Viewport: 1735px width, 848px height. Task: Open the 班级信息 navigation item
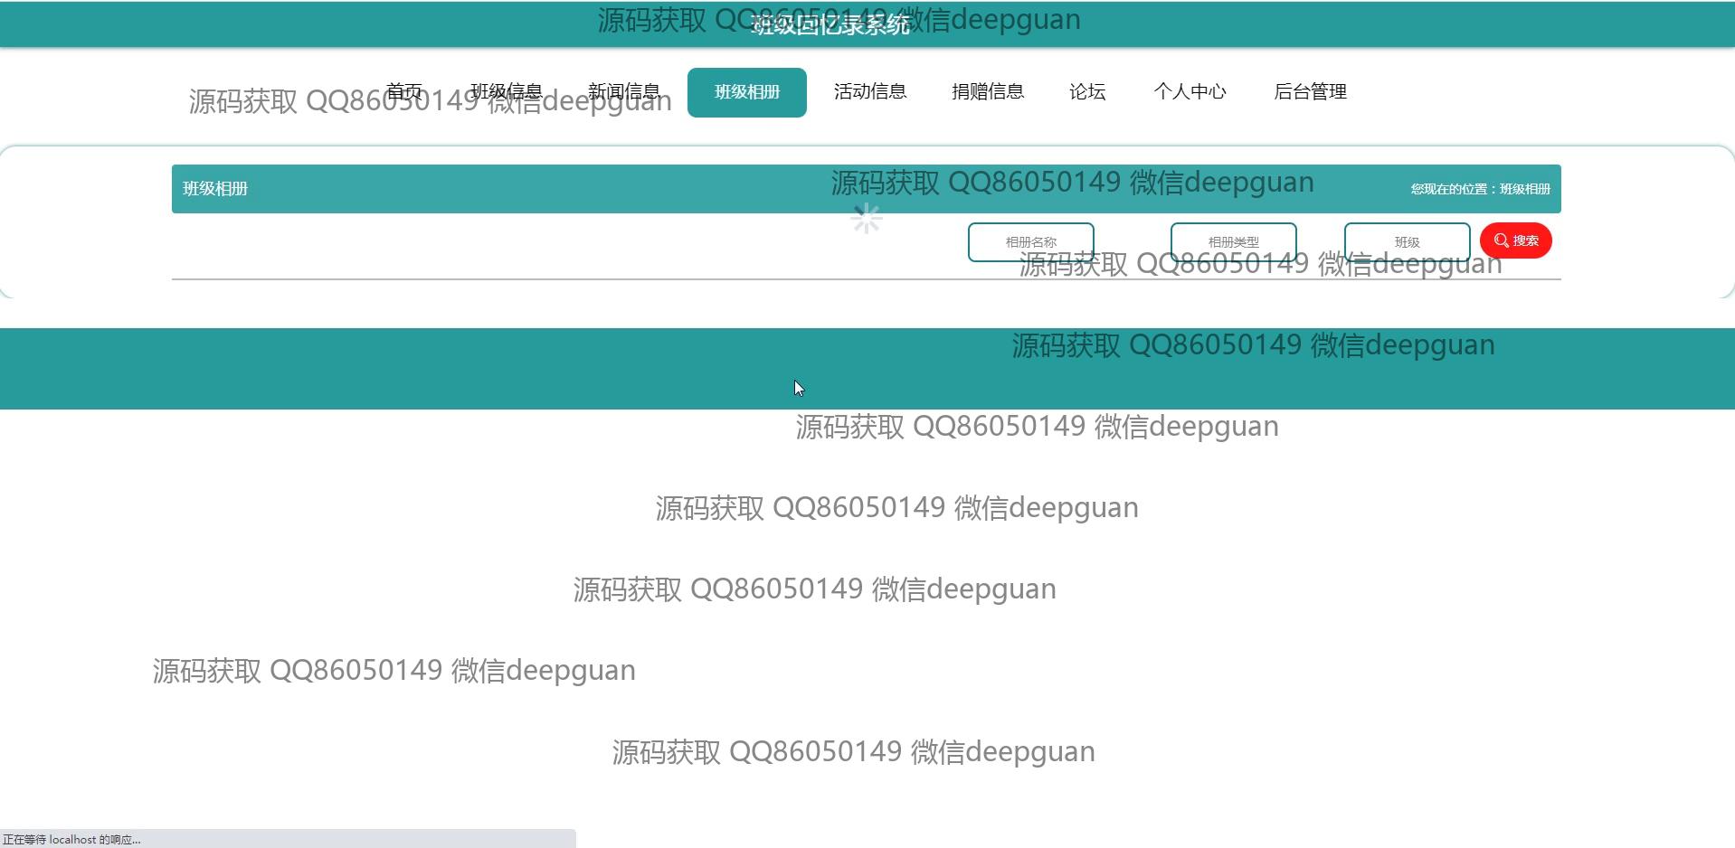point(506,92)
